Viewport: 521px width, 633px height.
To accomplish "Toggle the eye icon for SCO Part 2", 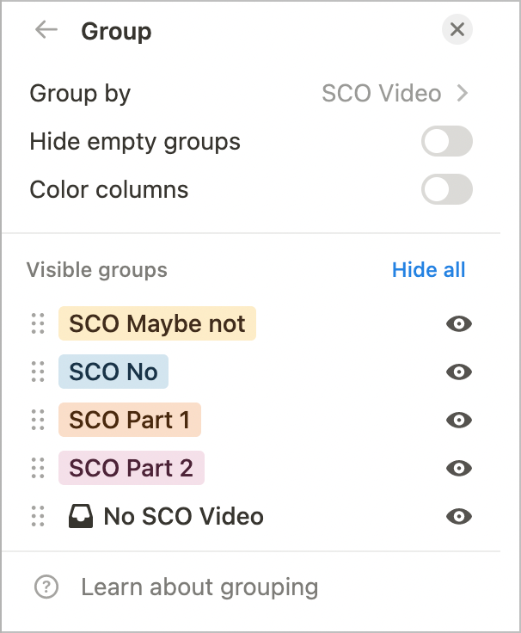I will pos(459,468).
